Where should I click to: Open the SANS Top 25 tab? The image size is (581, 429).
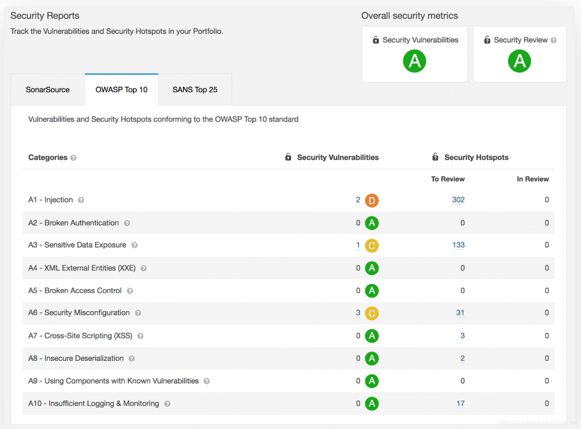pyautogui.click(x=195, y=90)
